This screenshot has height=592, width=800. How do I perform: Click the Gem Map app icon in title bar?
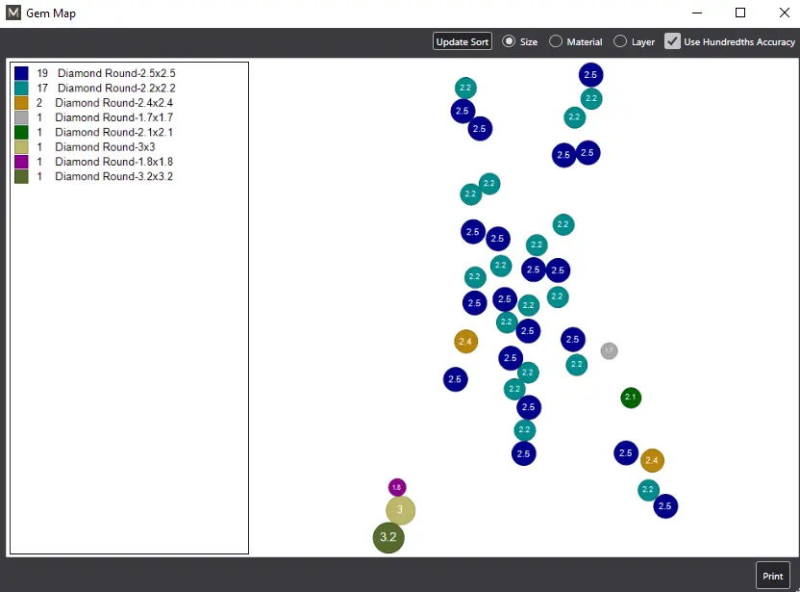(x=13, y=13)
